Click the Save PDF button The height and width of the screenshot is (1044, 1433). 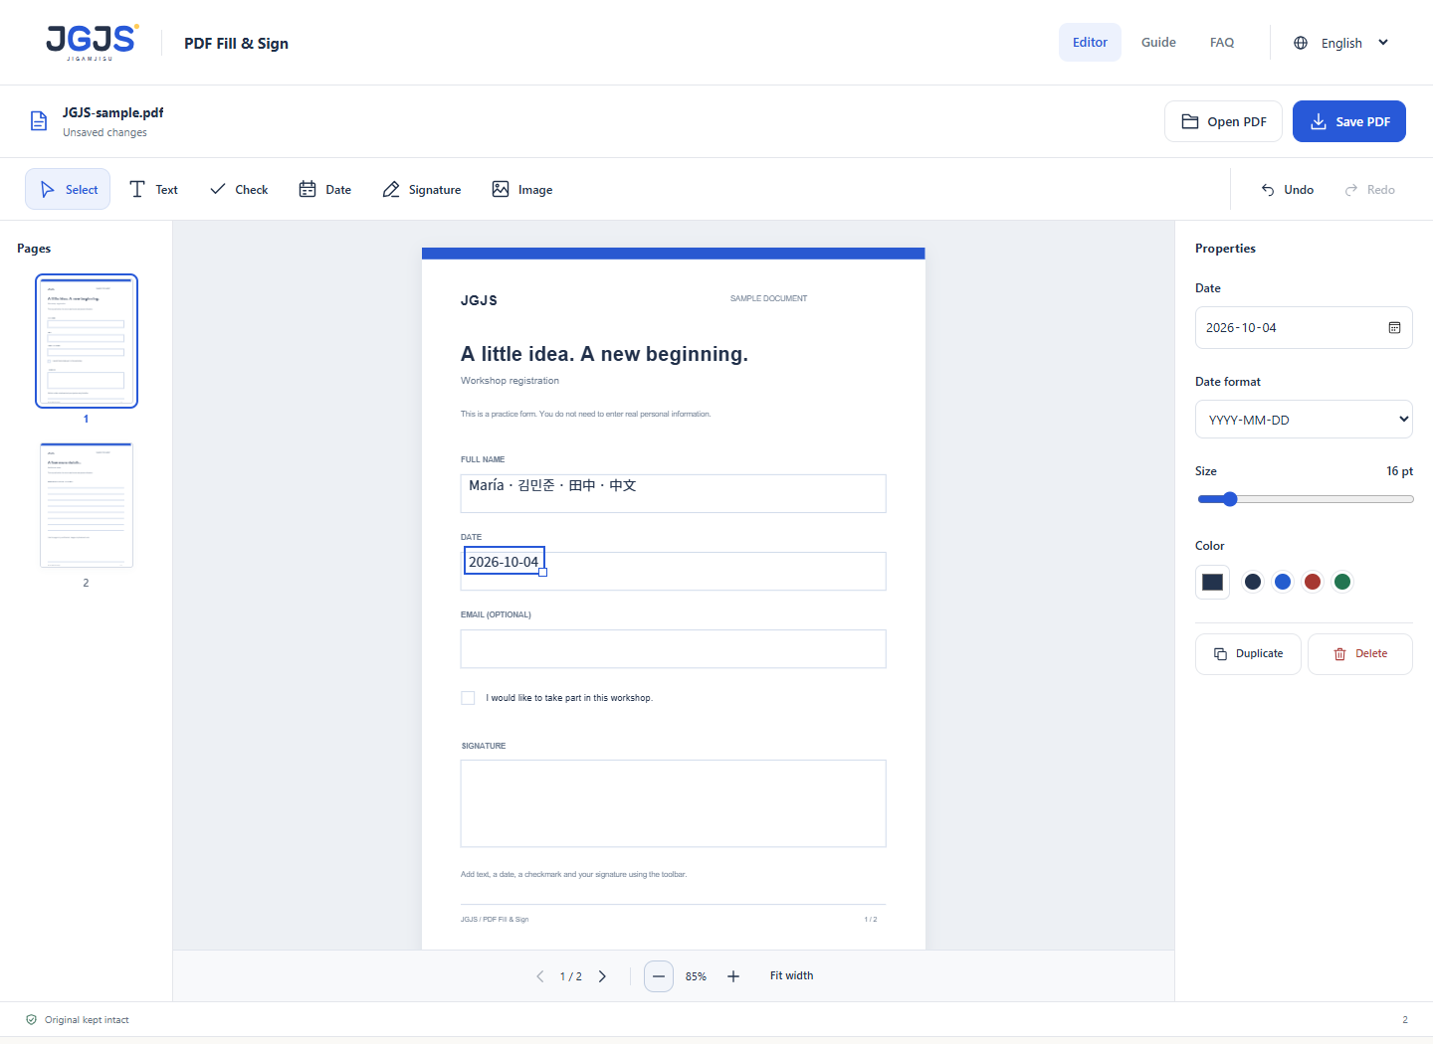(x=1349, y=121)
